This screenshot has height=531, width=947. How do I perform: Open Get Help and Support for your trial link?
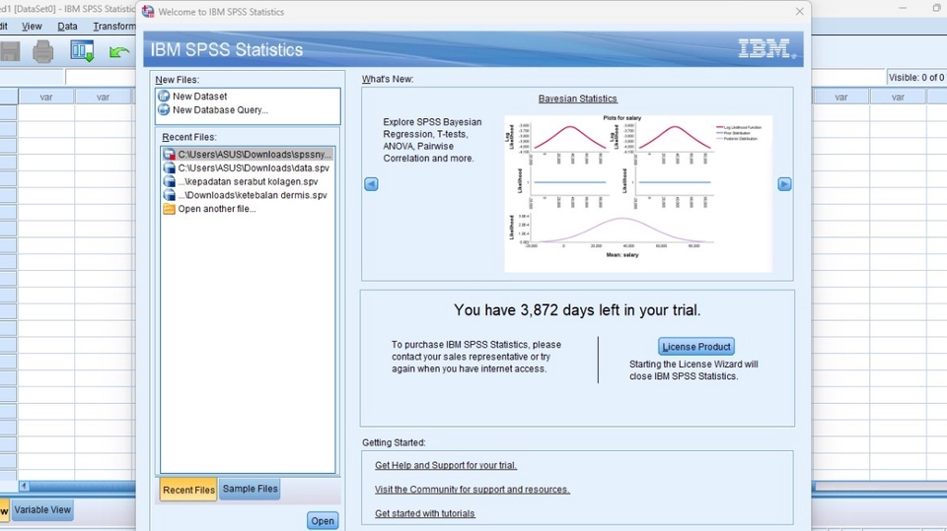(x=446, y=465)
